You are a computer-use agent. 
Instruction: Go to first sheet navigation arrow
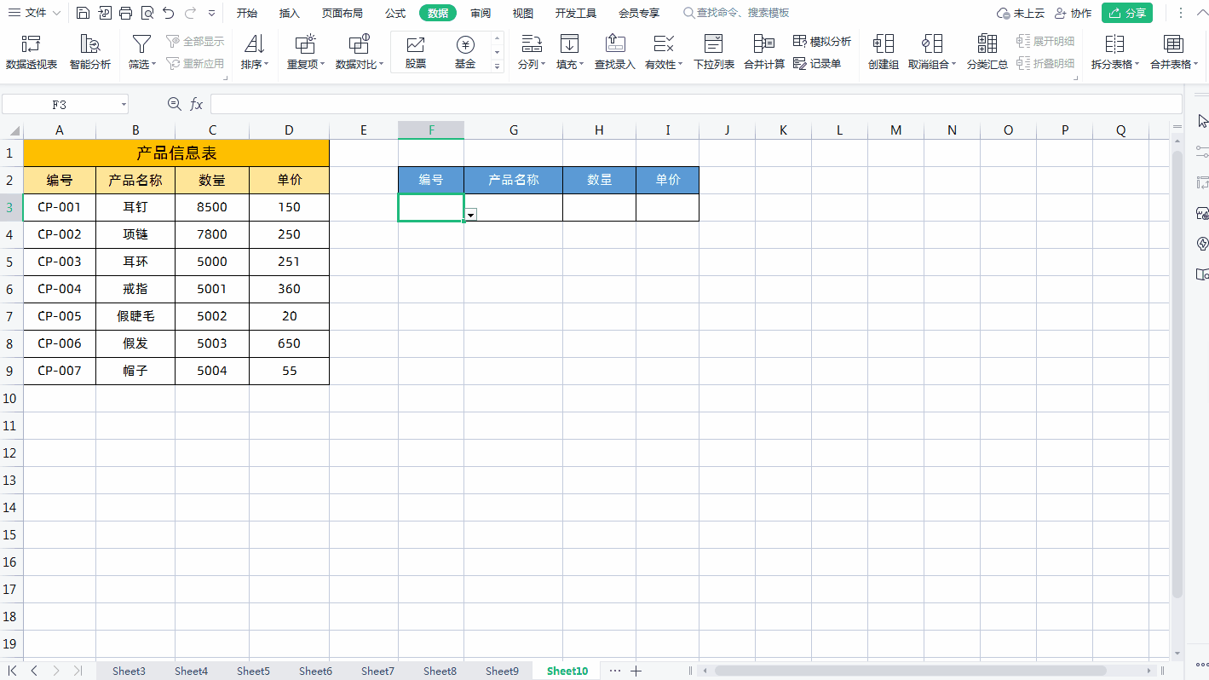(x=12, y=671)
